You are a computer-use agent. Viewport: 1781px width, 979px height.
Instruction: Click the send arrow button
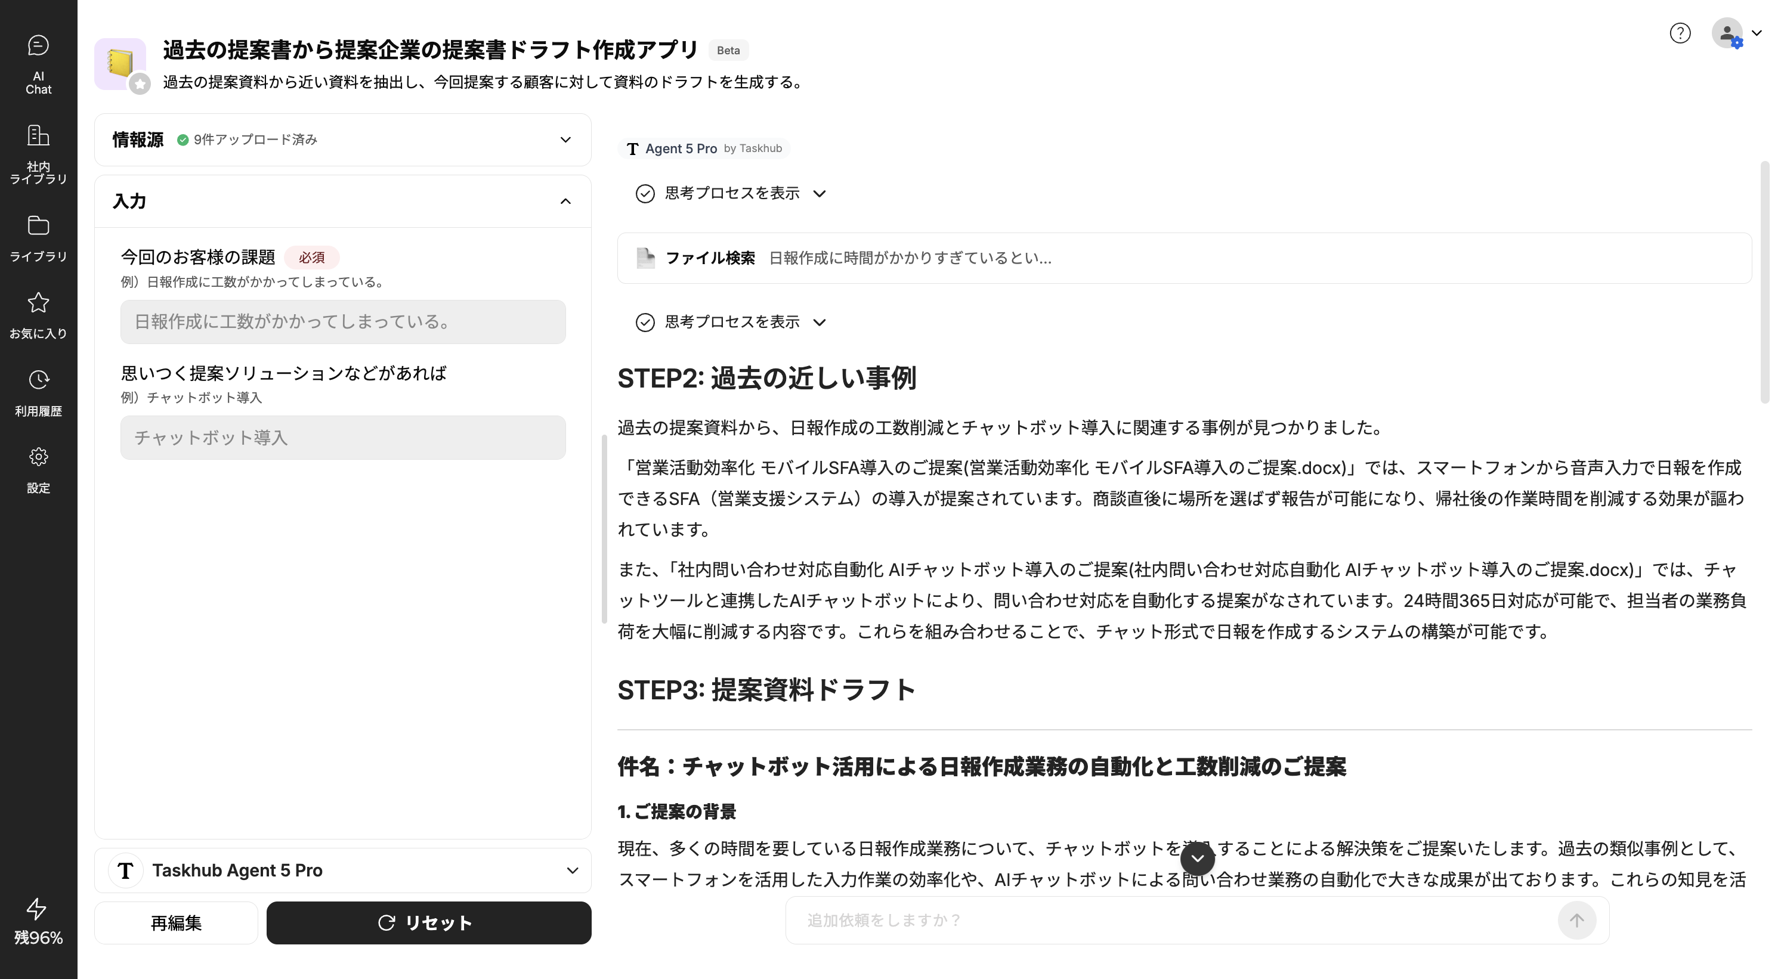(1576, 921)
